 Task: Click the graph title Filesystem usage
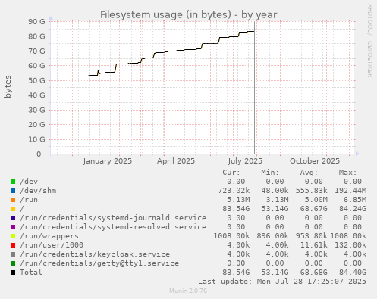pyautogui.click(x=189, y=14)
